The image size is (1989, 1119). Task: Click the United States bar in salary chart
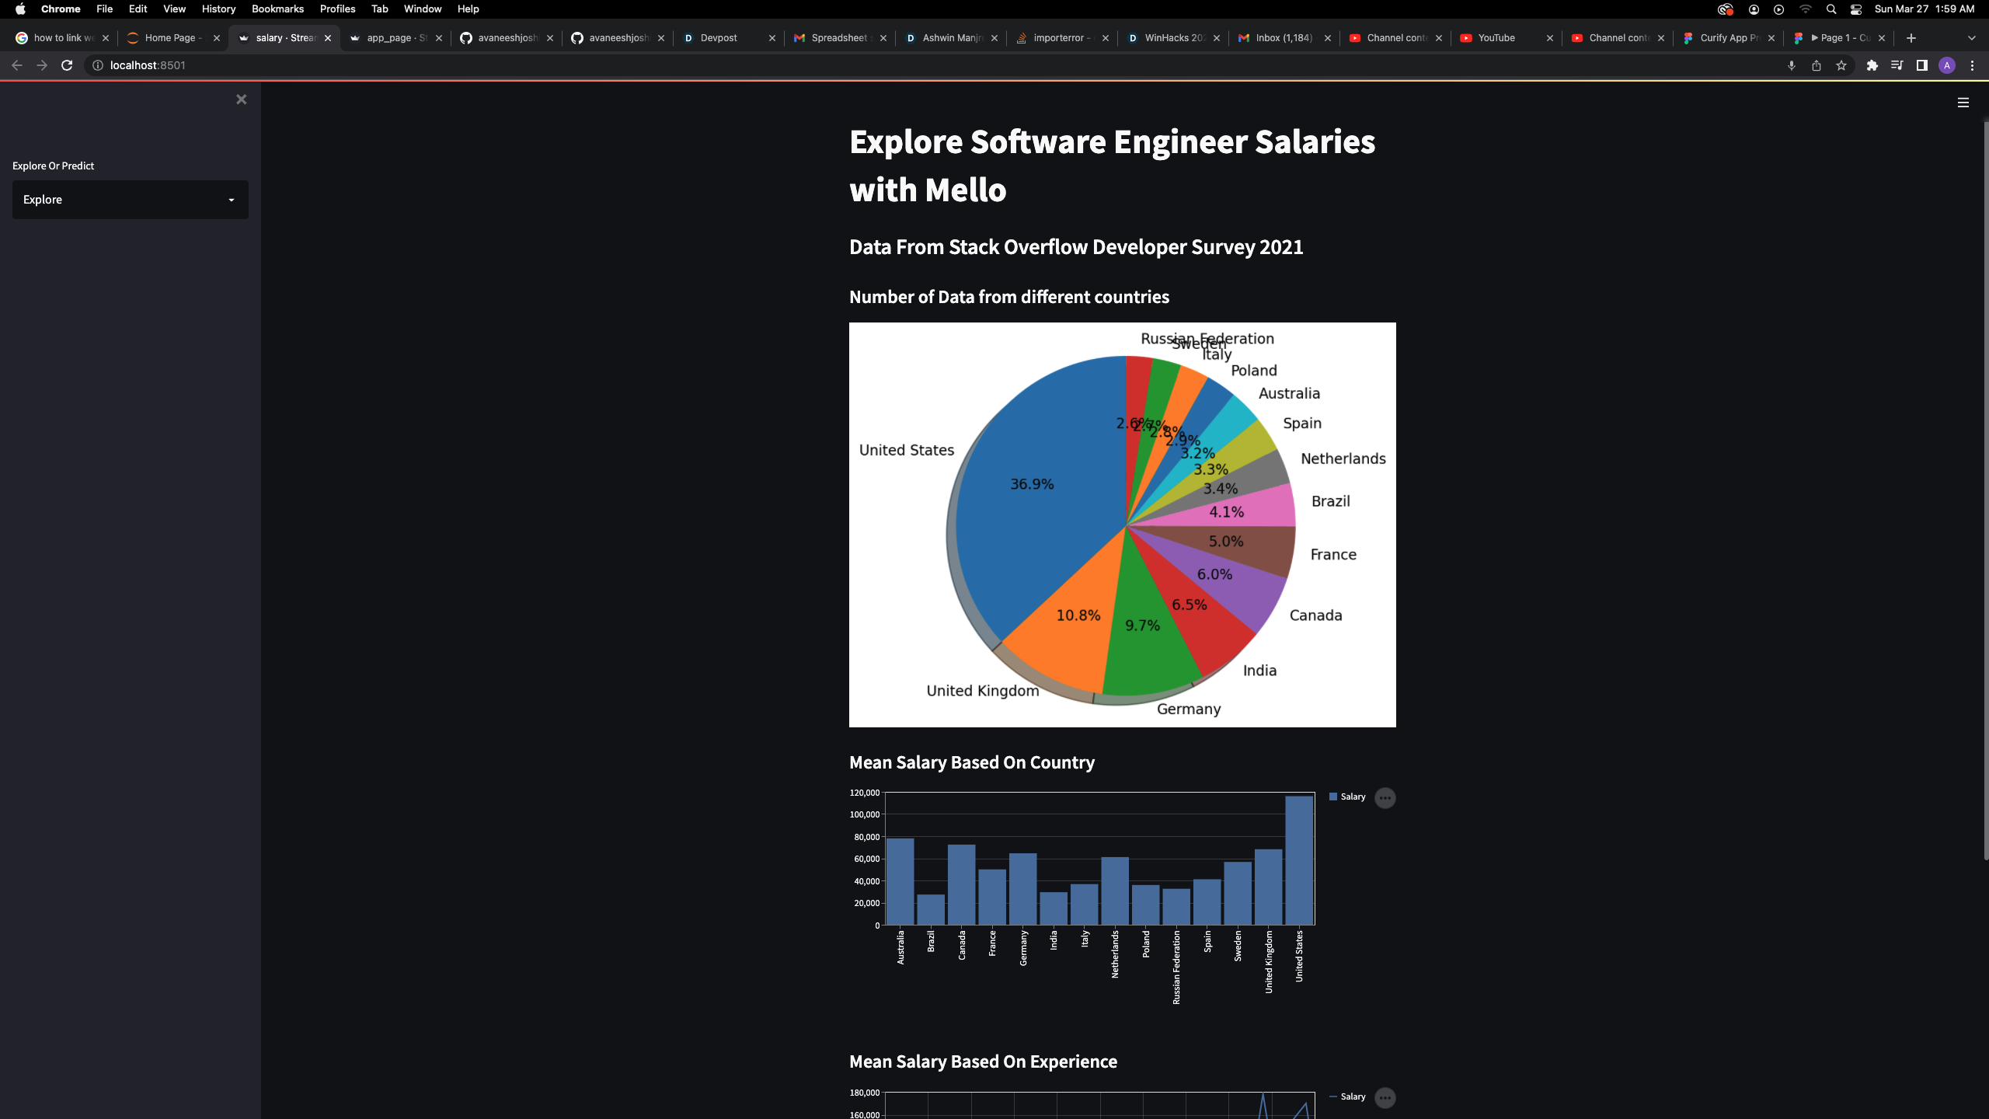point(1299,859)
